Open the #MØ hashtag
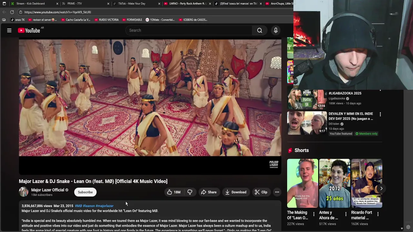Viewport: 413px width, 232px height. point(78,206)
